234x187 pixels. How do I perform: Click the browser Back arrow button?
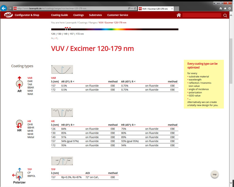[x=4, y=8]
